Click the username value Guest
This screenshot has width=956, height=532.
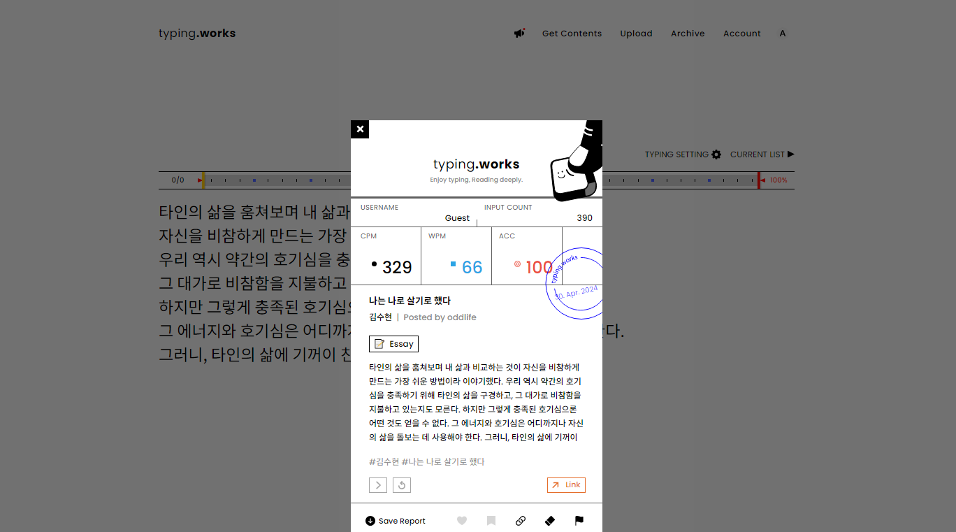457,218
